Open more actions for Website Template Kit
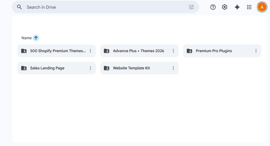270x146 pixels. (173, 68)
